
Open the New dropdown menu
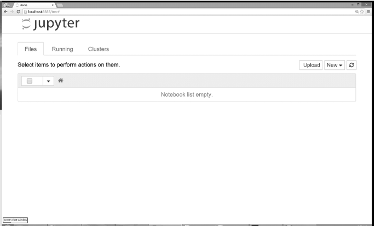(x=334, y=65)
